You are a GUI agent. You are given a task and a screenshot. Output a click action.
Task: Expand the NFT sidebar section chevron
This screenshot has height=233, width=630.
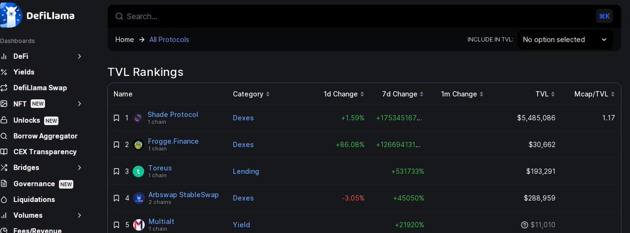(79, 104)
